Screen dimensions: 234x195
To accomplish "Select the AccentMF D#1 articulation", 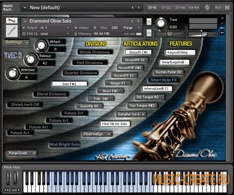I will pyautogui.click(x=130, y=68).
